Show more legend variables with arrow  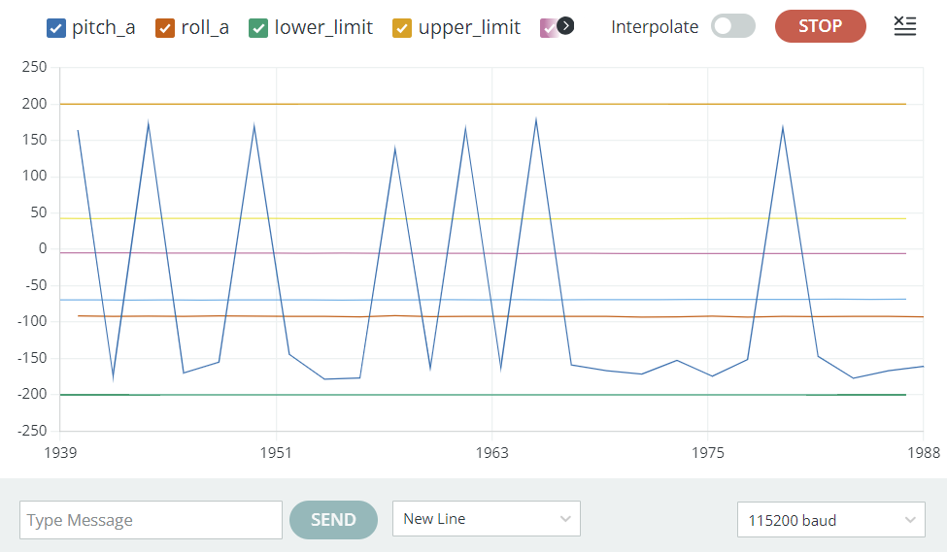tap(565, 26)
